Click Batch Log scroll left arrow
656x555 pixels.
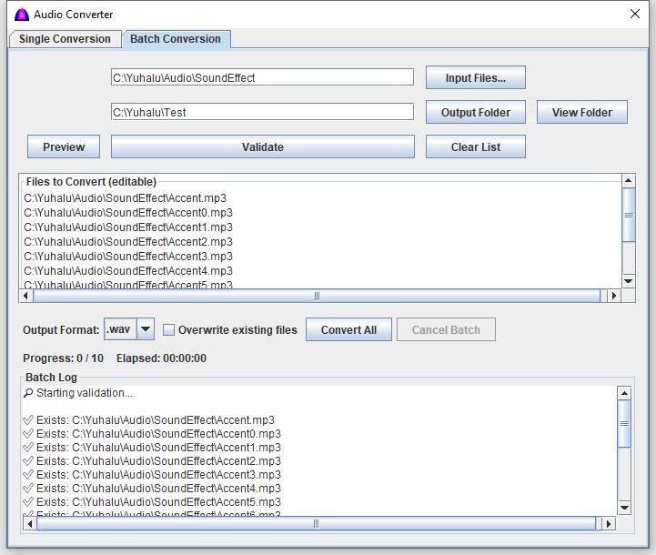pos(30,524)
